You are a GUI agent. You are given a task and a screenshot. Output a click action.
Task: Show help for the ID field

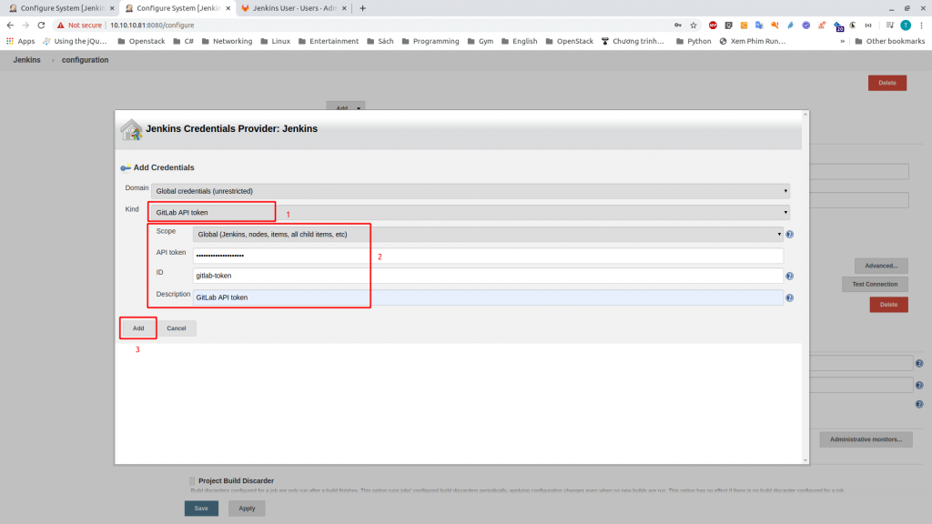coord(789,276)
